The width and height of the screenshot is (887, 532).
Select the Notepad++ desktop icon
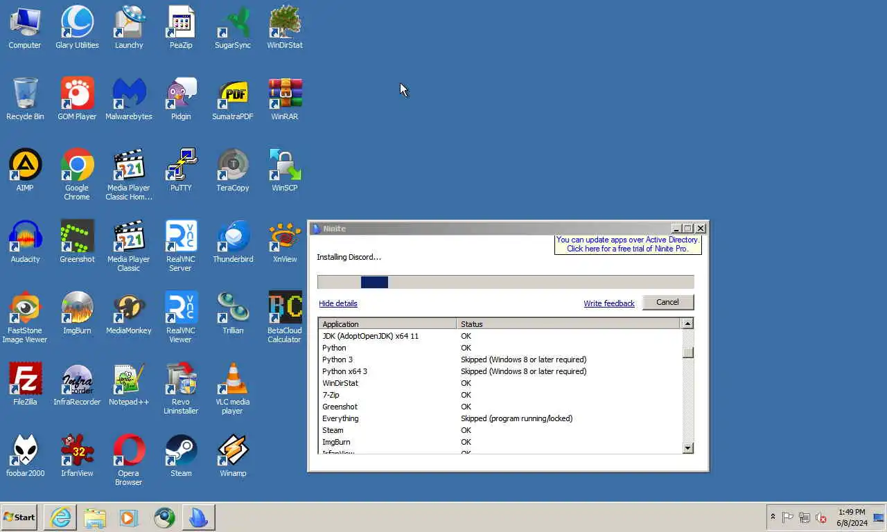pyautogui.click(x=129, y=384)
